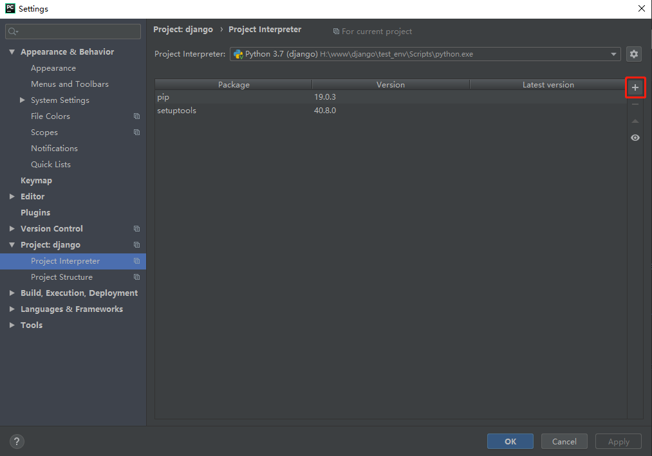Image resolution: width=652 pixels, height=456 pixels.
Task: Click the Help question-mark icon
Action: (x=16, y=441)
